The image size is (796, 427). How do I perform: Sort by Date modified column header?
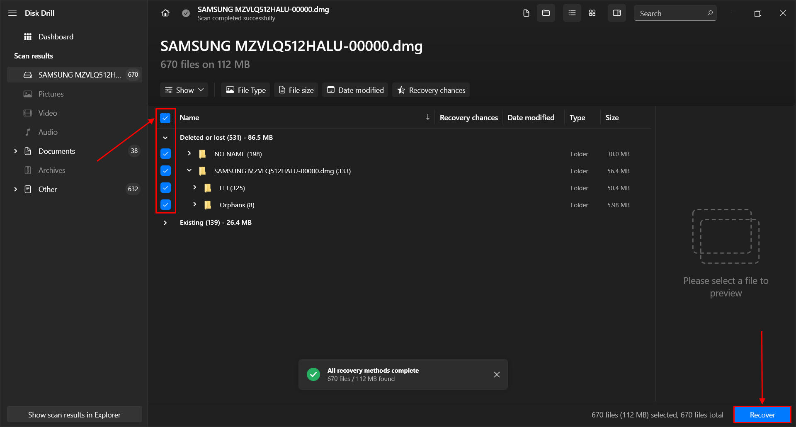[x=531, y=118]
